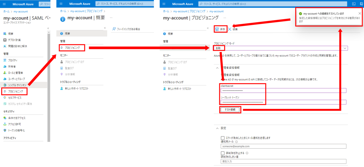Click フィードバックがある場合 in middle panel
Image resolution: width=364 pixels, height=167 pixels.
tap(126, 29)
